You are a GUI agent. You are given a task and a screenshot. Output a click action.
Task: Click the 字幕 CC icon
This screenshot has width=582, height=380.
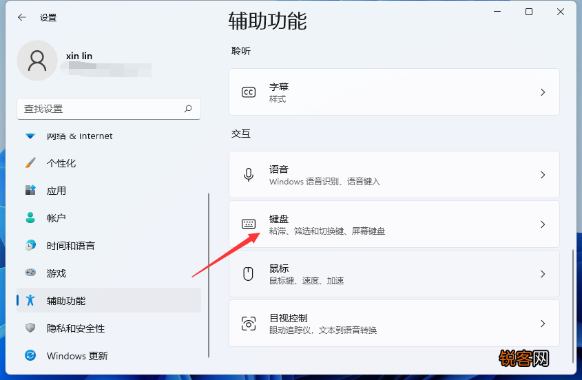coord(249,92)
